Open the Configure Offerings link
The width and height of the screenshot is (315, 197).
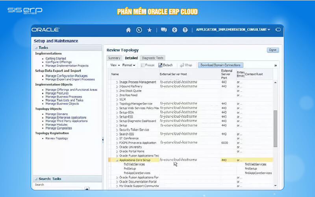point(58,62)
